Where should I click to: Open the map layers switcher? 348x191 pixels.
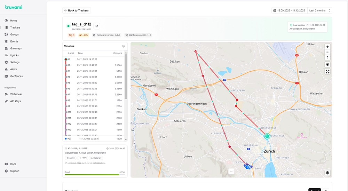327,173
